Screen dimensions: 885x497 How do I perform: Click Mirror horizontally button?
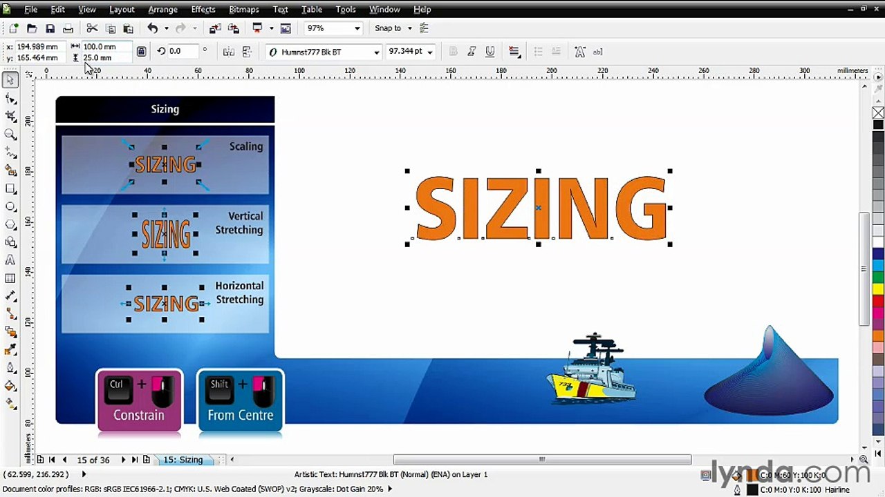(x=229, y=52)
